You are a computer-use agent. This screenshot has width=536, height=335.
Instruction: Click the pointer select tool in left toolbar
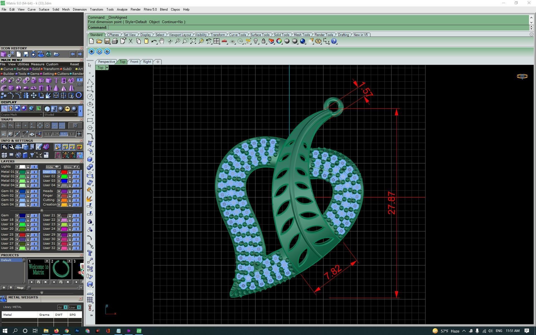[x=90, y=65]
